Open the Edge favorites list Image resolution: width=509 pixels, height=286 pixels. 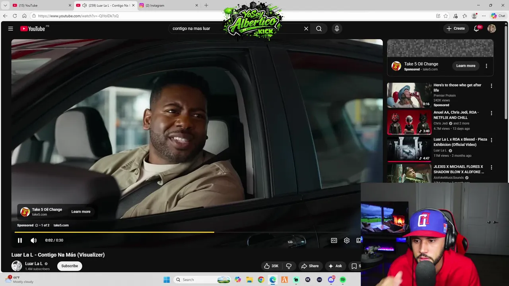[x=464, y=16]
